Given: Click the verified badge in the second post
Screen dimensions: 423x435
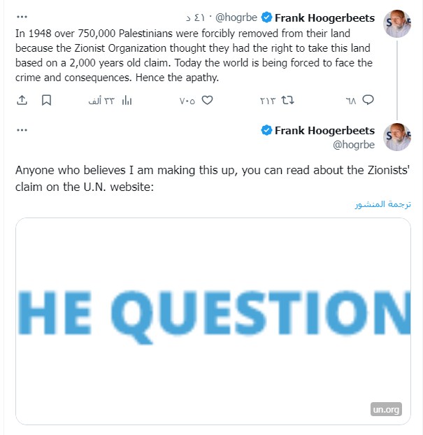Looking at the screenshot, I should [266, 131].
